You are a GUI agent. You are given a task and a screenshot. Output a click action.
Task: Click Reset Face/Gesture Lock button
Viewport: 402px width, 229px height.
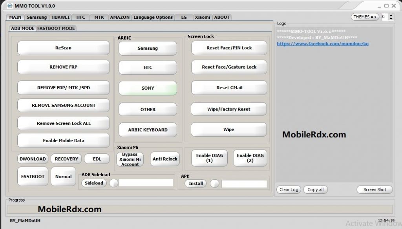(229, 67)
